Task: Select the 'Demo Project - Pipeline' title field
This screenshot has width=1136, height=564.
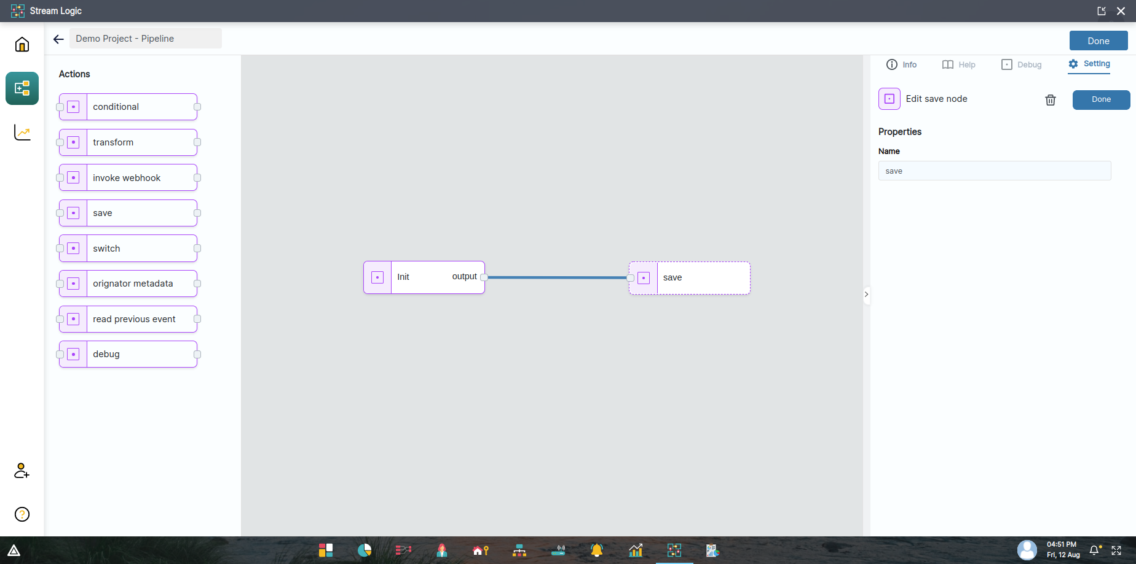Action: (x=145, y=38)
